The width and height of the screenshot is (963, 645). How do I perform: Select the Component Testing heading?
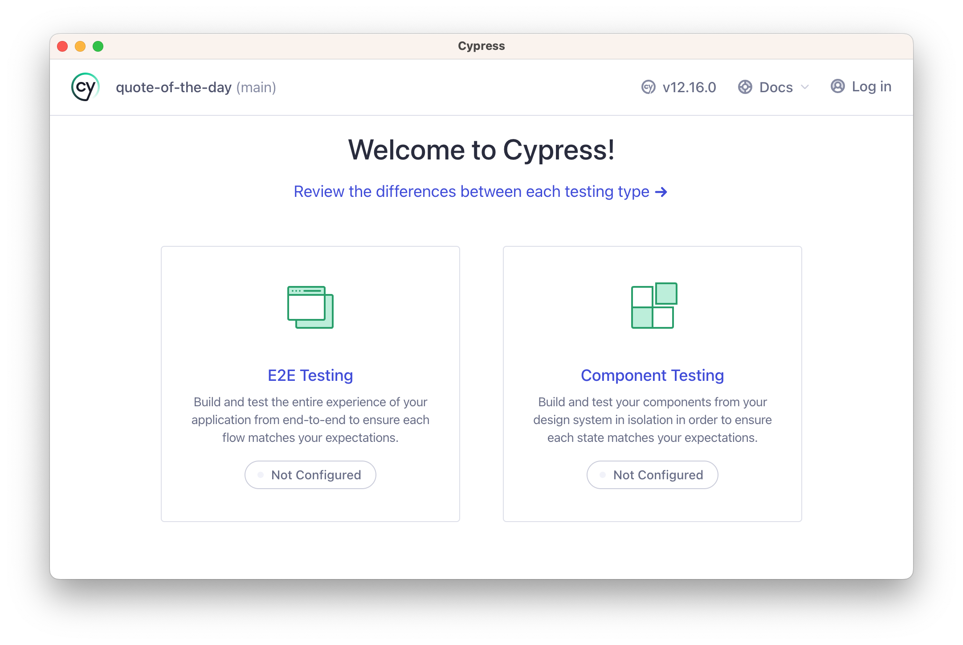tap(652, 376)
